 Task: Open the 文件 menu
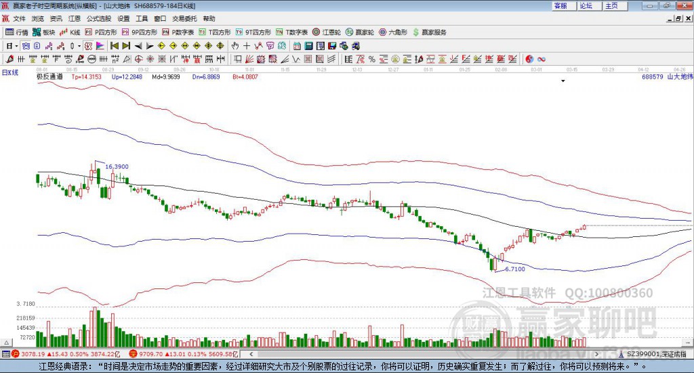(x=20, y=18)
